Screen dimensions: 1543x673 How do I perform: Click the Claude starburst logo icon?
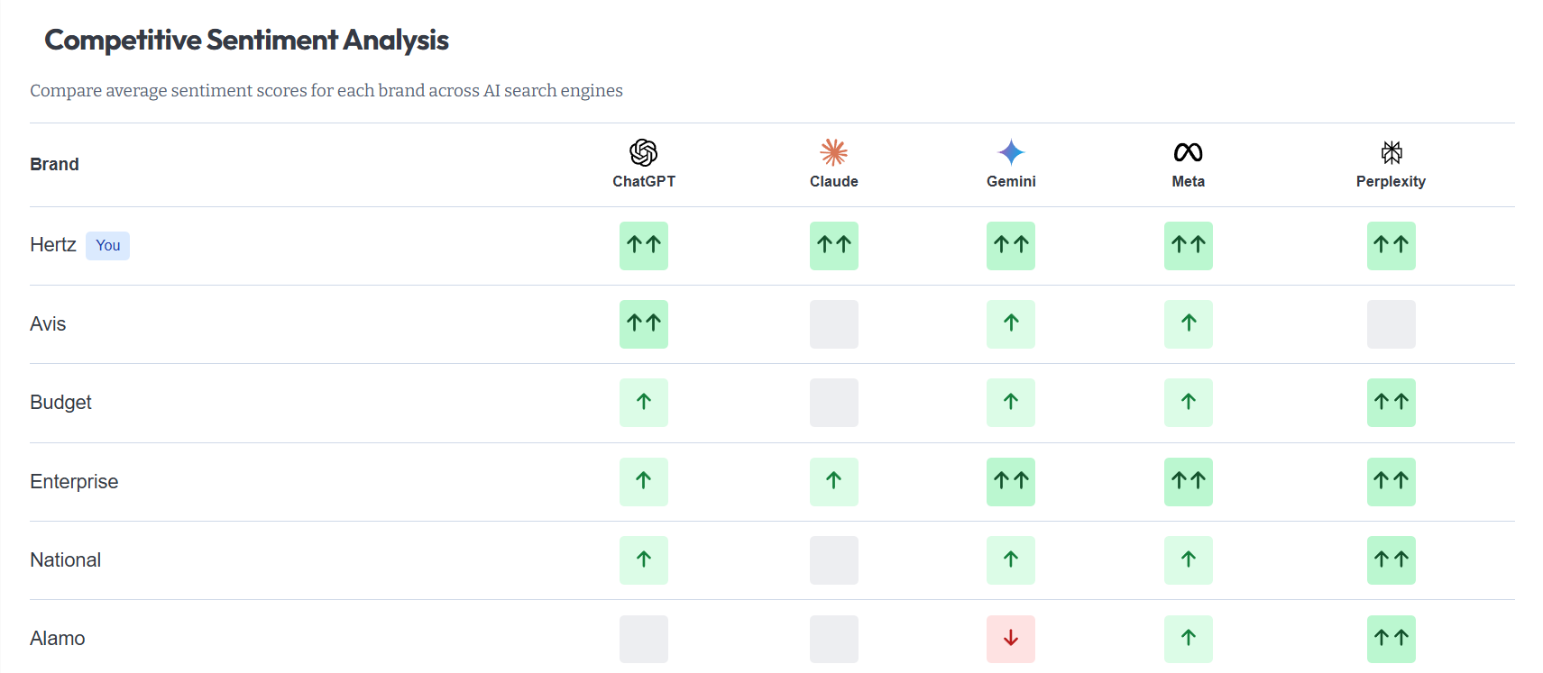[x=833, y=152]
